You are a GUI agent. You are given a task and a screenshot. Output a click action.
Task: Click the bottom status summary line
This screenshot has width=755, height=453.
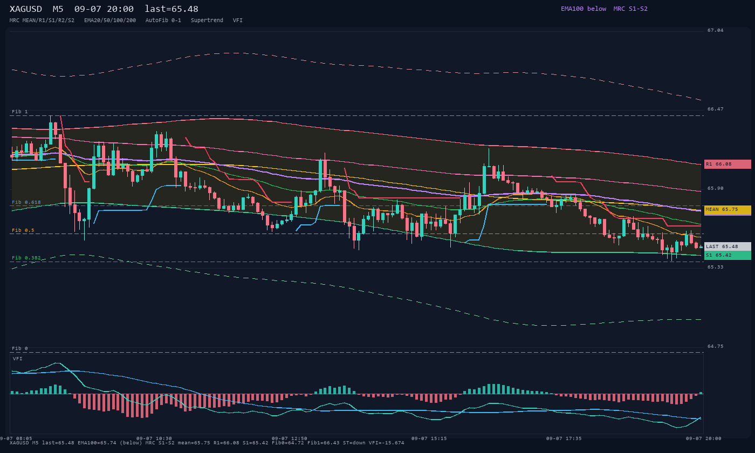point(207,443)
